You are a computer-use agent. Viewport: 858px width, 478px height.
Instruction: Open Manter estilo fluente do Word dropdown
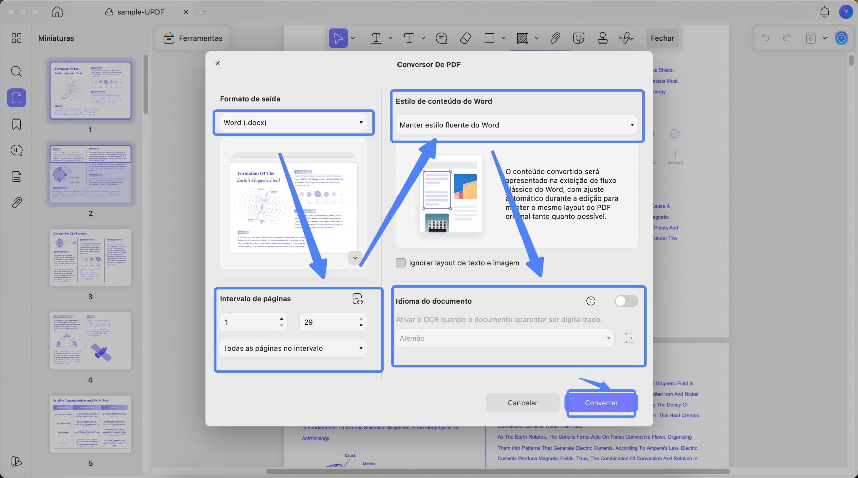pos(517,125)
